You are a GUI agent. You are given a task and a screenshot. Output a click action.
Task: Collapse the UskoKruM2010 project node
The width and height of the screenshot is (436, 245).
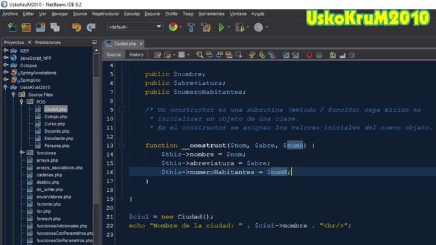click(x=5, y=87)
